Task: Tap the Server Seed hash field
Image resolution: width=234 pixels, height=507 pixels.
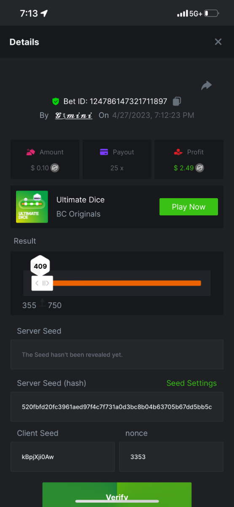Action: [117, 407]
